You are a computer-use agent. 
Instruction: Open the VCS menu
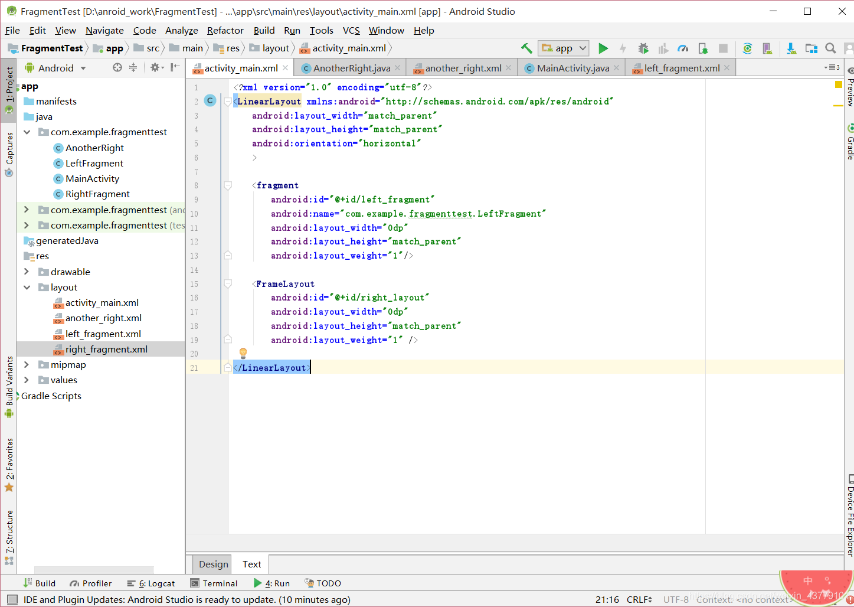pyautogui.click(x=351, y=30)
